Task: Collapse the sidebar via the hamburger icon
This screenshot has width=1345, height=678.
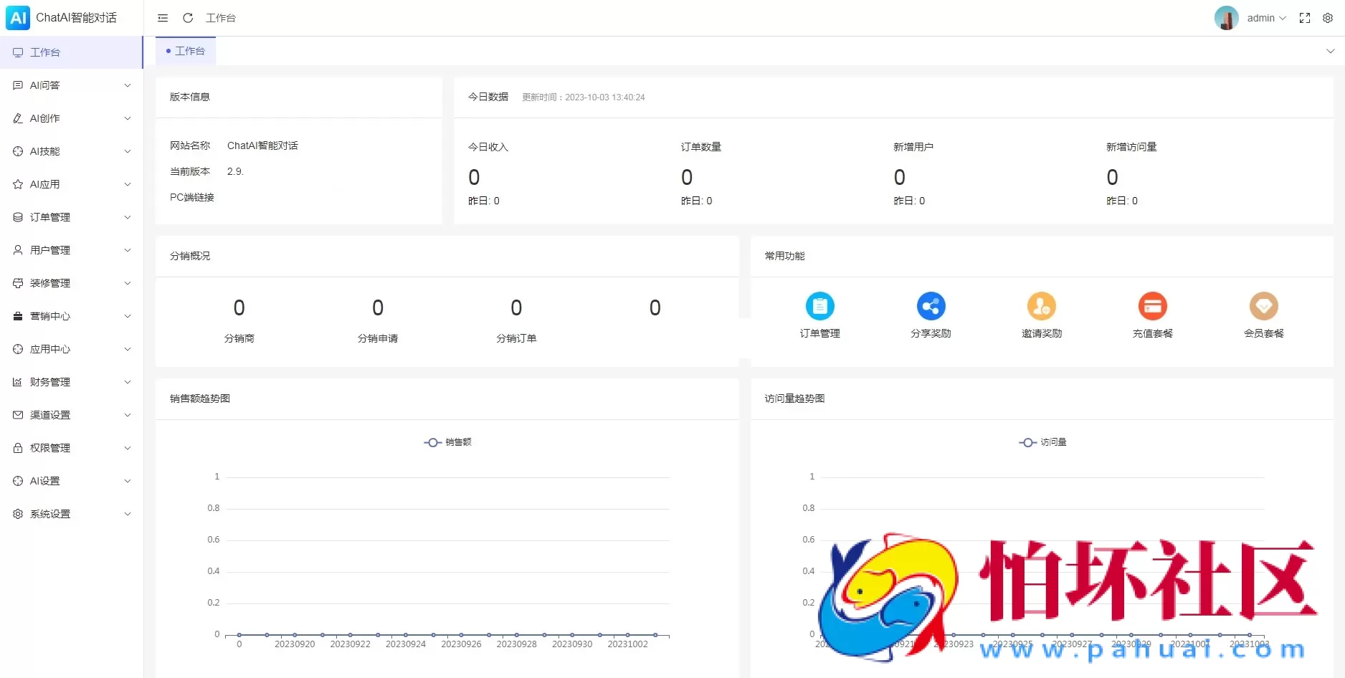Action: click(162, 18)
